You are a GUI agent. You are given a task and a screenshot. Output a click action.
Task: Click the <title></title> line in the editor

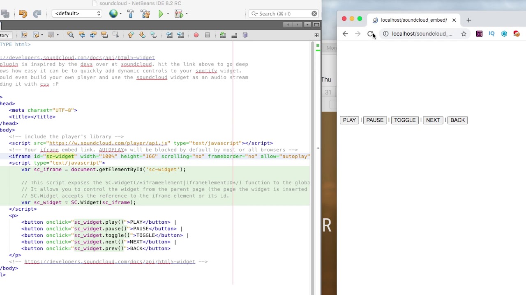[x=32, y=117]
